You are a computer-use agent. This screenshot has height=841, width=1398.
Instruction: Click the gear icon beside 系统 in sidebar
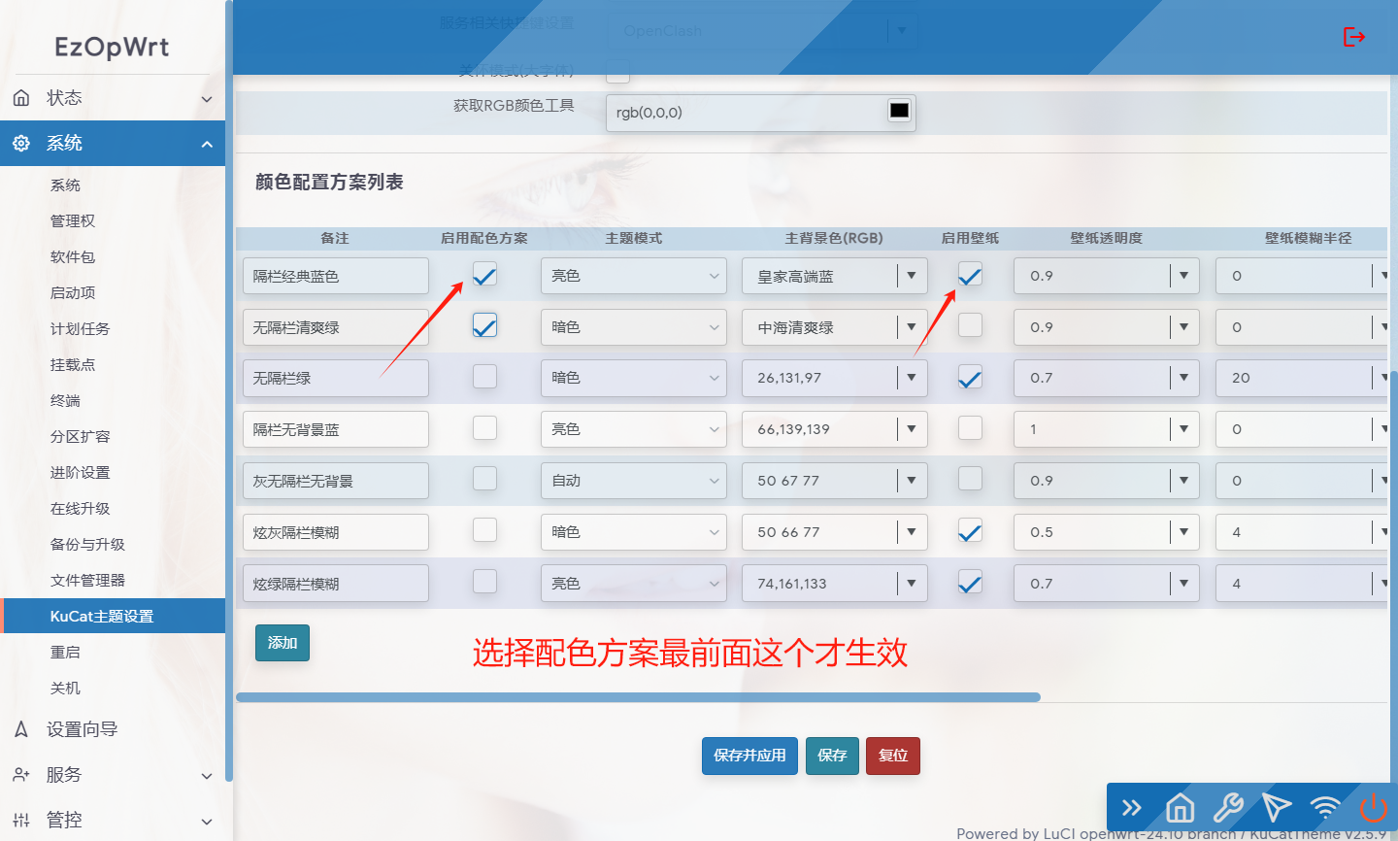(21, 144)
